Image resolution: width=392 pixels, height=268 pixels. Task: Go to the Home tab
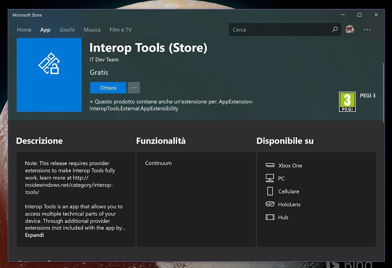click(24, 30)
